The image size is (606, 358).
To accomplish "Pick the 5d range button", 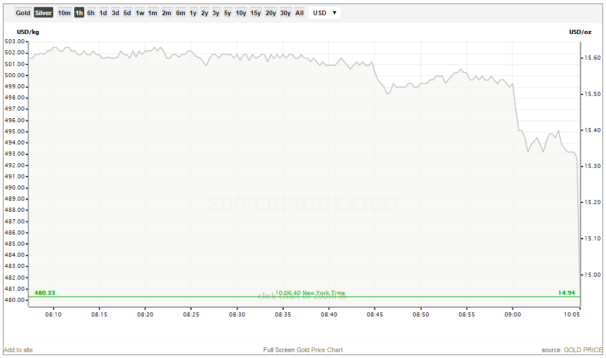I will tap(127, 13).
